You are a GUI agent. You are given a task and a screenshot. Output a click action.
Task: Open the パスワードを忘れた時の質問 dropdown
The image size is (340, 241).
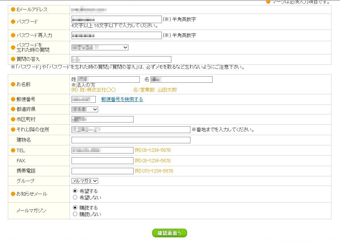(x=100, y=47)
